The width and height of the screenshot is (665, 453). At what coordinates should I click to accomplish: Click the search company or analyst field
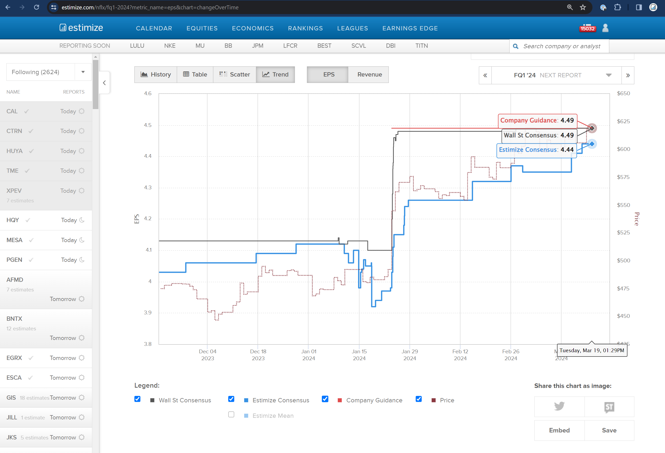click(x=562, y=46)
